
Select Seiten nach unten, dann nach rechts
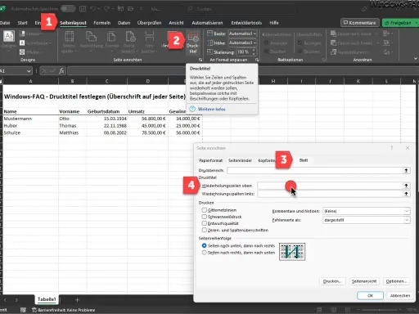point(204,245)
